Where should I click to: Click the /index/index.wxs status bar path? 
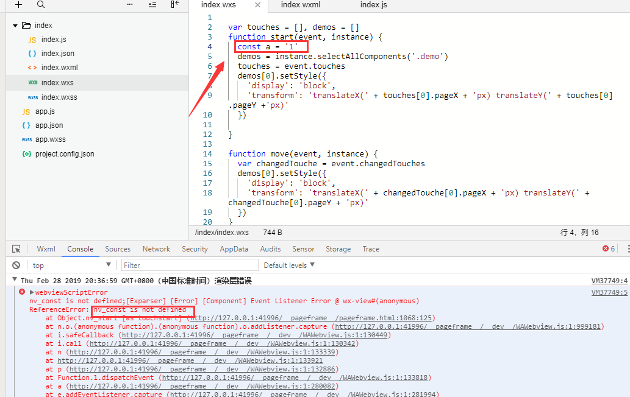click(222, 233)
